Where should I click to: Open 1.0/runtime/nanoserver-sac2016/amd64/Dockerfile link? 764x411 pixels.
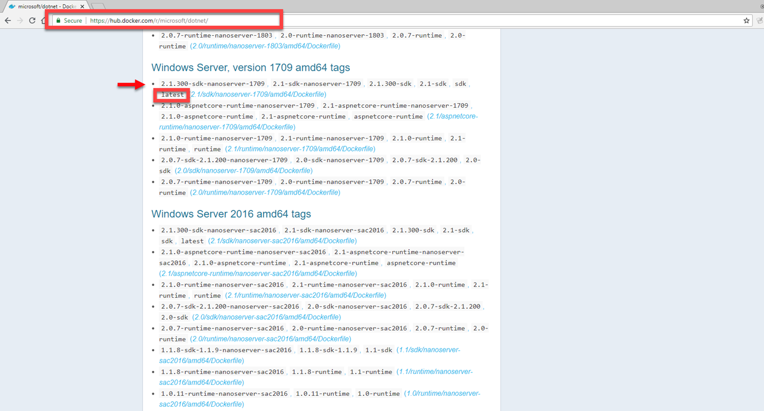(320, 398)
